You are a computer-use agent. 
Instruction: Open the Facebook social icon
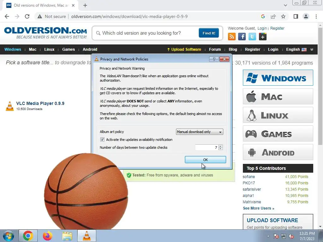click(x=242, y=37)
